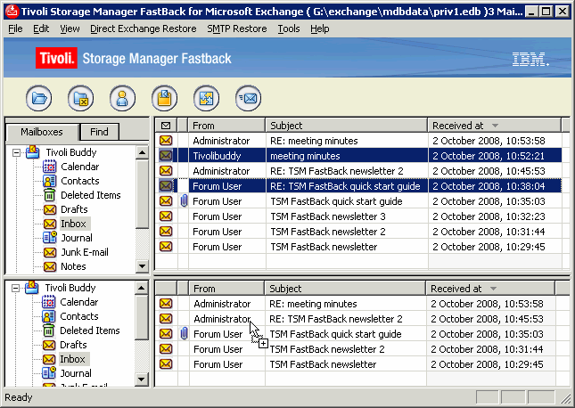
Task: Sort lower list by Received at column
Action: click(x=490, y=289)
